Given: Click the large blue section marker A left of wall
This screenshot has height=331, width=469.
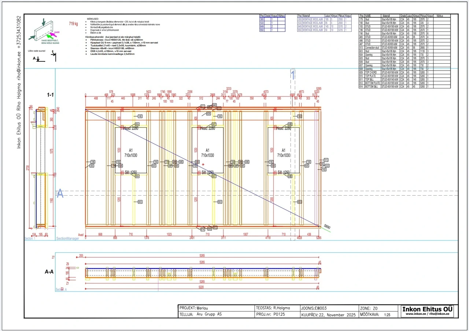Looking at the screenshot, I should (60, 194).
